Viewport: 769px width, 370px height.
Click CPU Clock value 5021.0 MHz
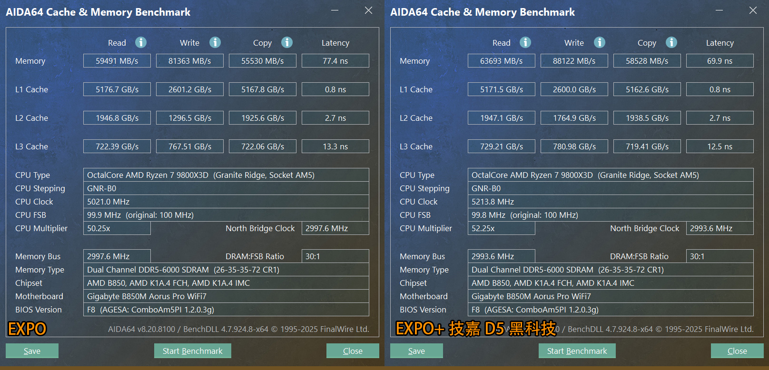pos(226,202)
